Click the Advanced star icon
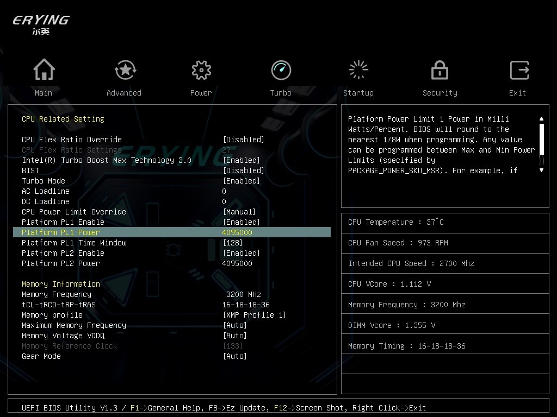 click(x=125, y=70)
